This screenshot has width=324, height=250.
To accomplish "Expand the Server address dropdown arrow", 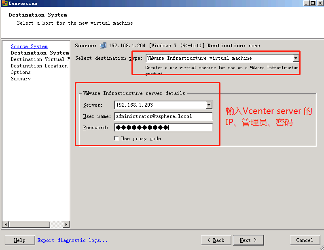I will [x=209, y=105].
